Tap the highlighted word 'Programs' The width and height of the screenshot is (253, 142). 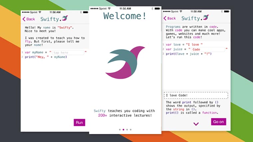click(173, 27)
